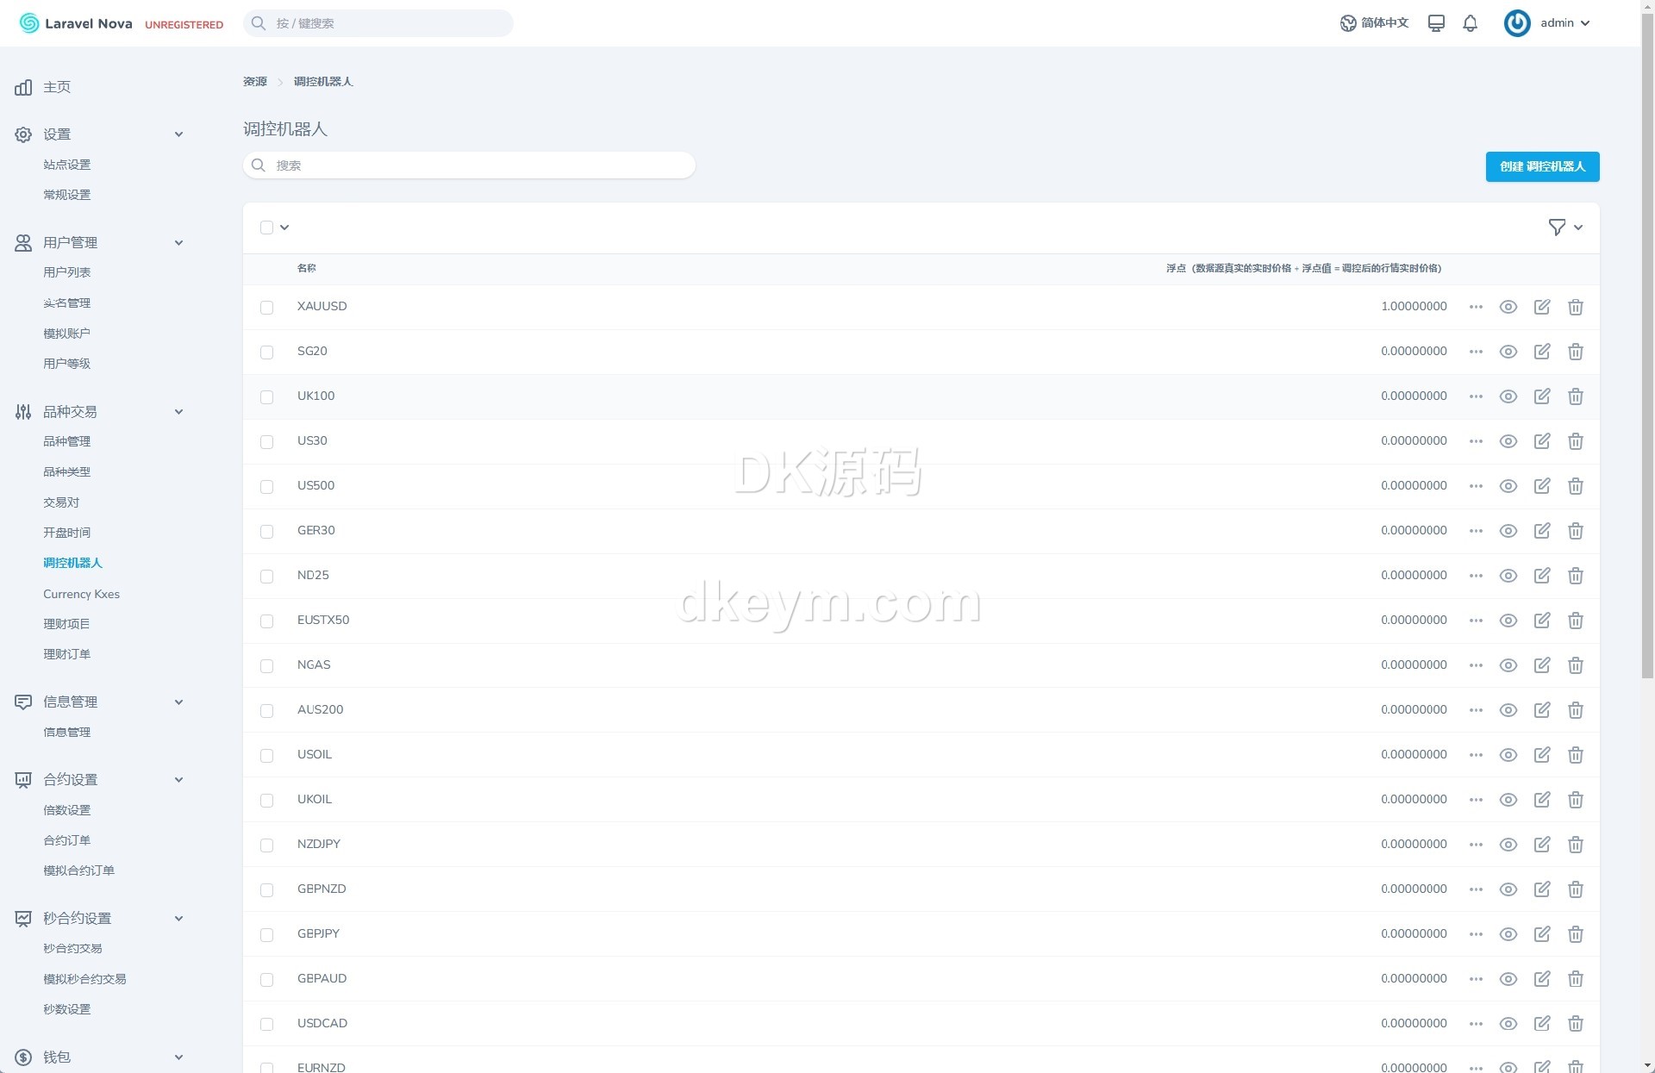
Task: Click 创建 调控机器人 button
Action: [1541, 166]
